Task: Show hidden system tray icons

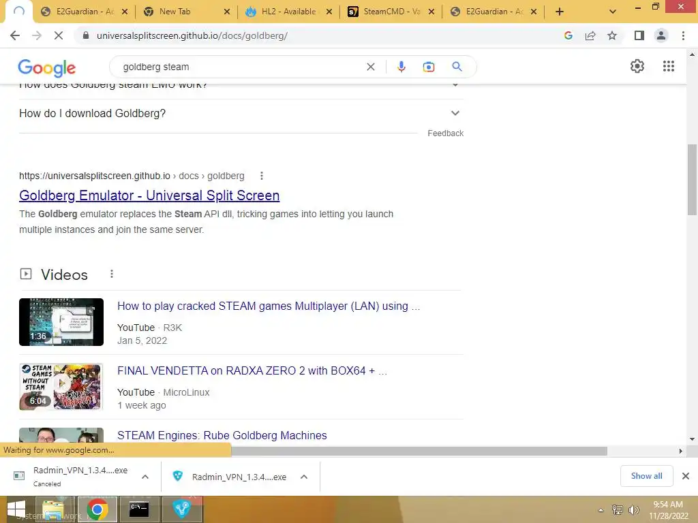Action: pyautogui.click(x=601, y=510)
